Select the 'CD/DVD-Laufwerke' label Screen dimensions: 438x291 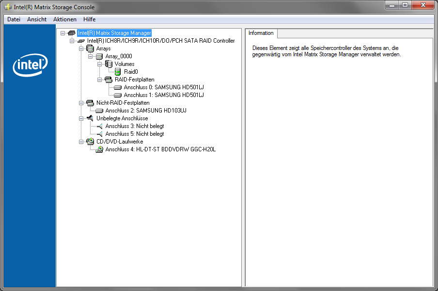(120, 142)
